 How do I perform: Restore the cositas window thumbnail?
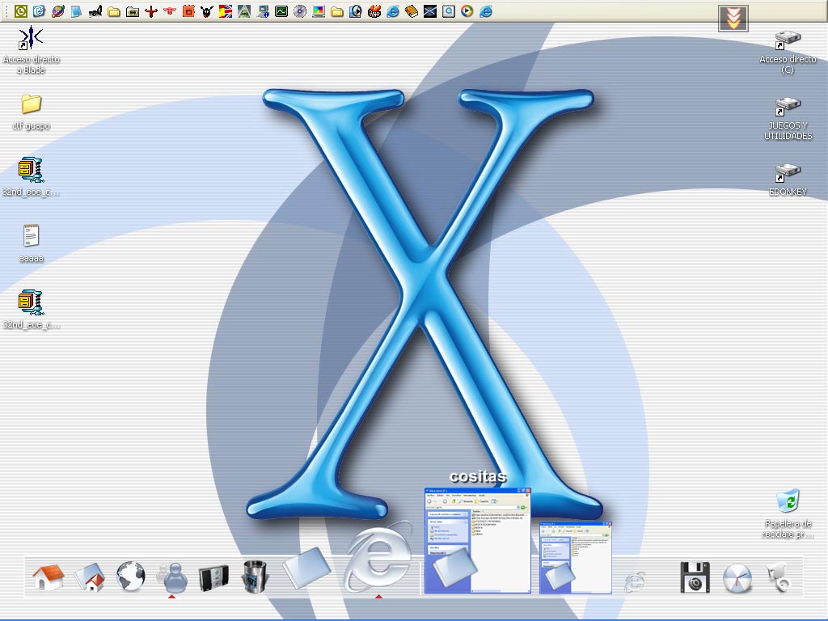point(477,540)
